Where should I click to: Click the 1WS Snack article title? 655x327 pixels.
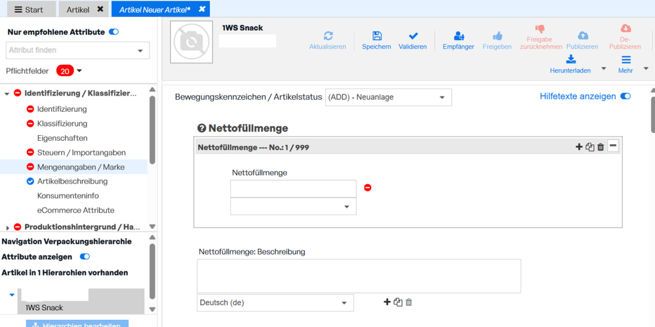[243, 28]
